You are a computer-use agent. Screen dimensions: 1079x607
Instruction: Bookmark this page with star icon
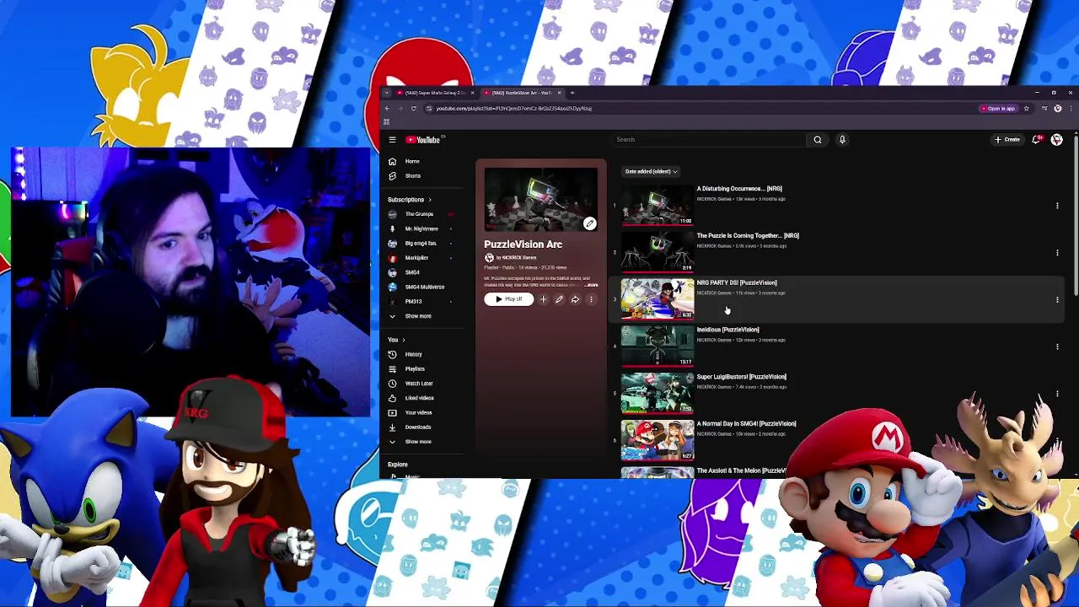click(x=1026, y=109)
